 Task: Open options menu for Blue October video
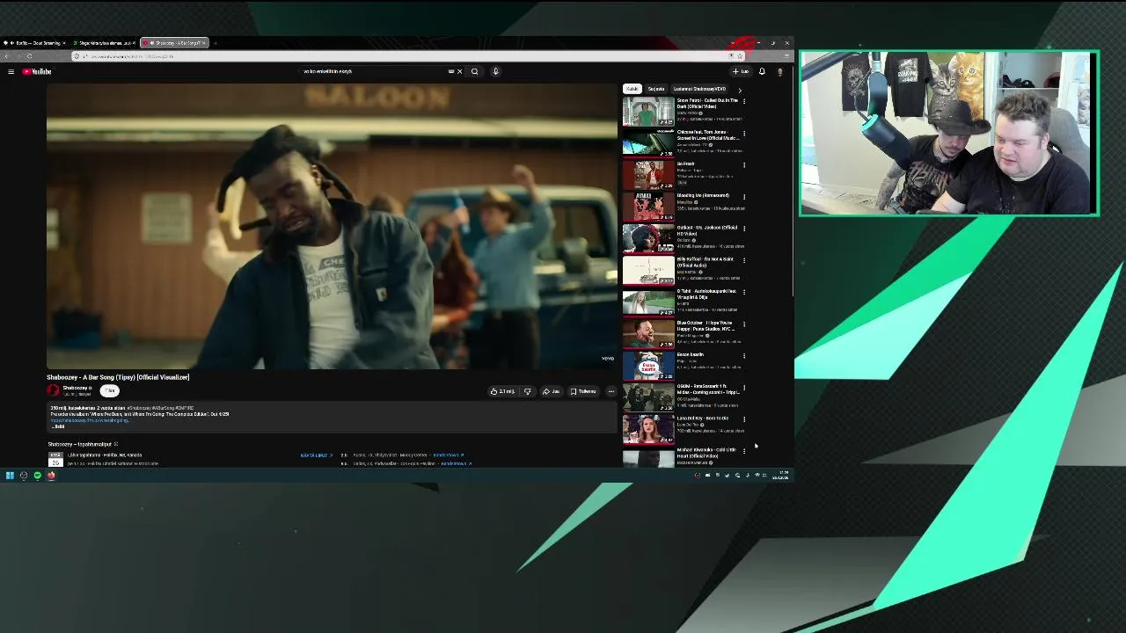744,324
